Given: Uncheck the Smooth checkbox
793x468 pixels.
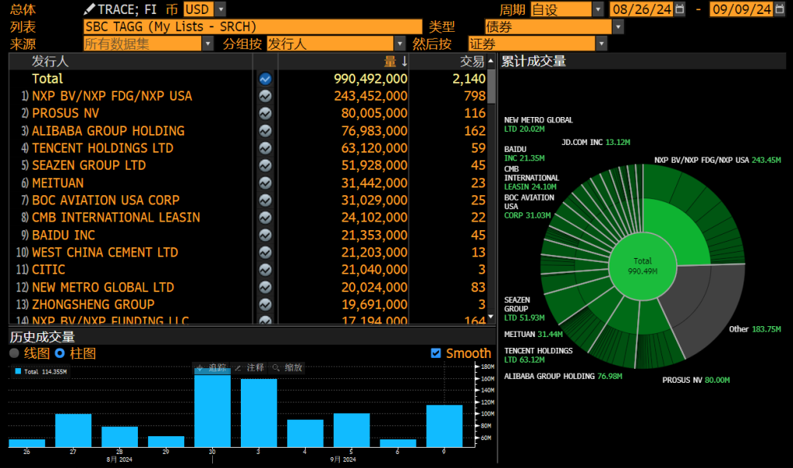Looking at the screenshot, I should click(435, 353).
